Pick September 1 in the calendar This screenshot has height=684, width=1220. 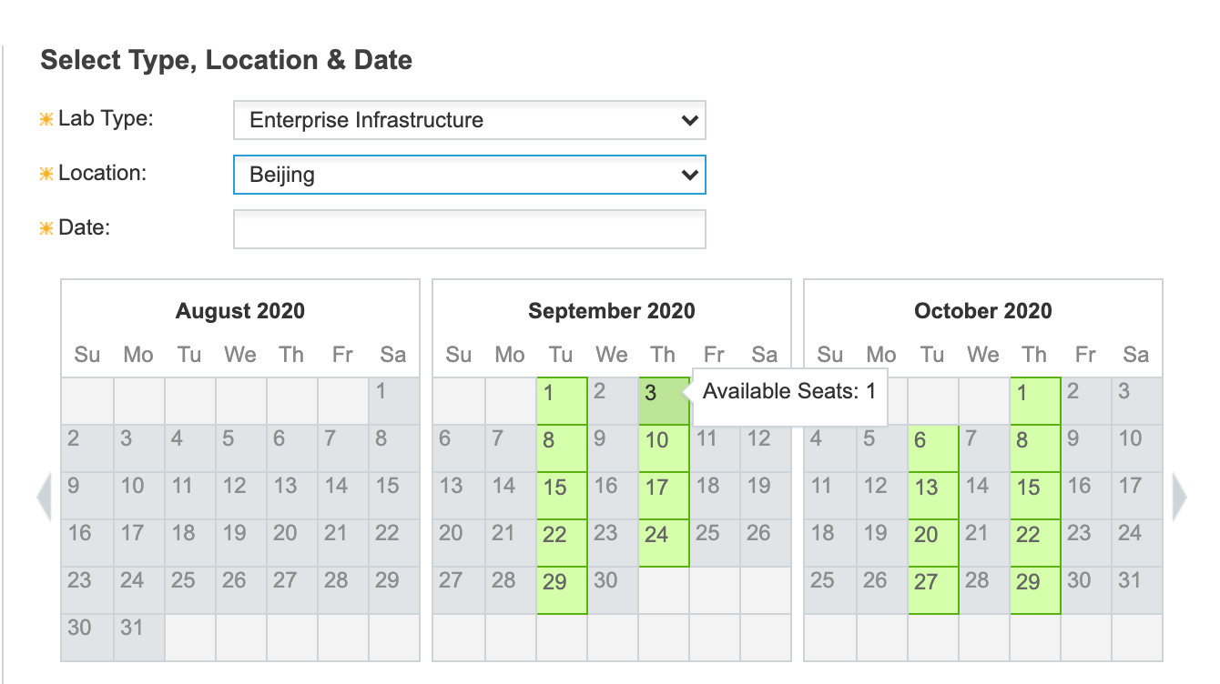point(562,401)
